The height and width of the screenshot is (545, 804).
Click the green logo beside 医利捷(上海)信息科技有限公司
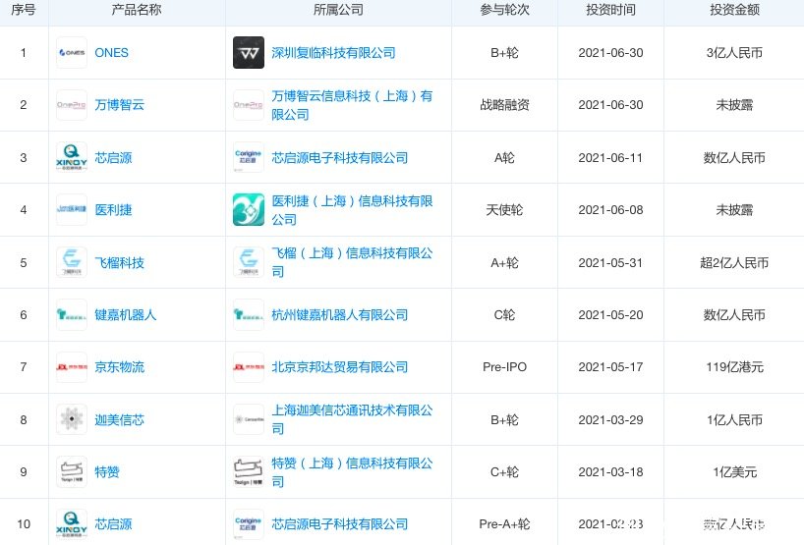249,209
